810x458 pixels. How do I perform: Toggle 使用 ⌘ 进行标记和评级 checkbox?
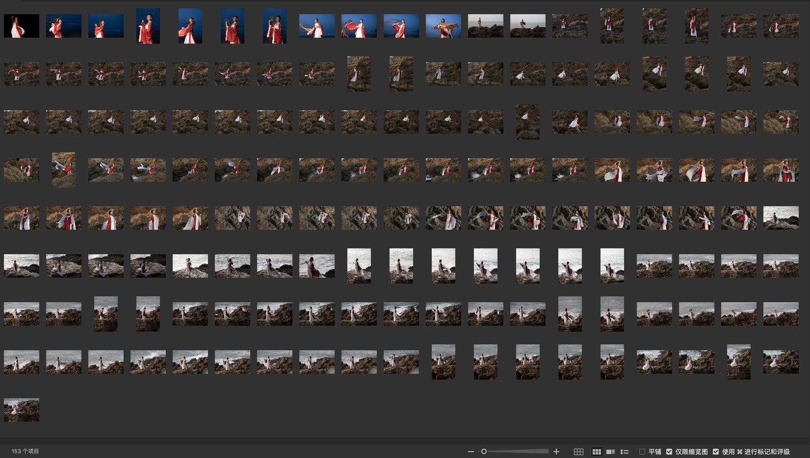click(716, 452)
